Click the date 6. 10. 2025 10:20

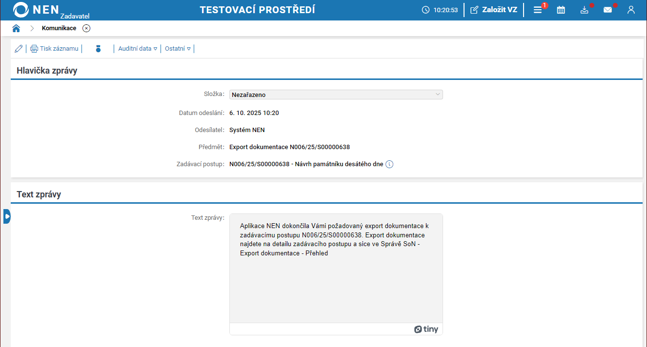[254, 113]
